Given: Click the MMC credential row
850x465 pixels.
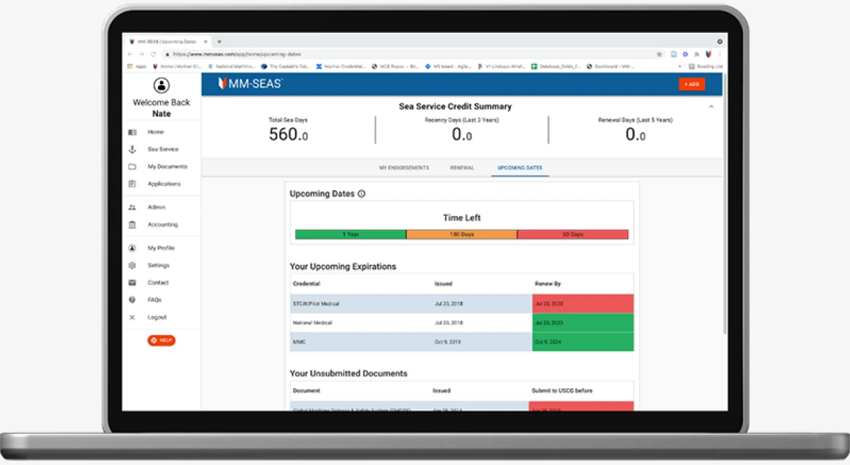Looking at the screenshot, I should 462,342.
